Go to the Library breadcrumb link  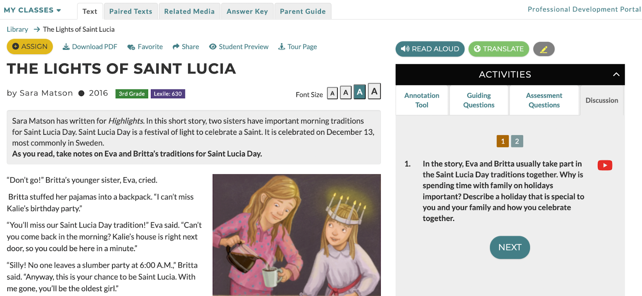pyautogui.click(x=17, y=29)
